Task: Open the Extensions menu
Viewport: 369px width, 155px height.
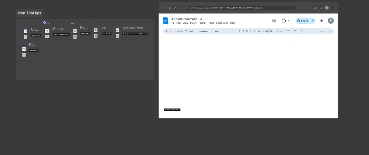Action: [222, 23]
